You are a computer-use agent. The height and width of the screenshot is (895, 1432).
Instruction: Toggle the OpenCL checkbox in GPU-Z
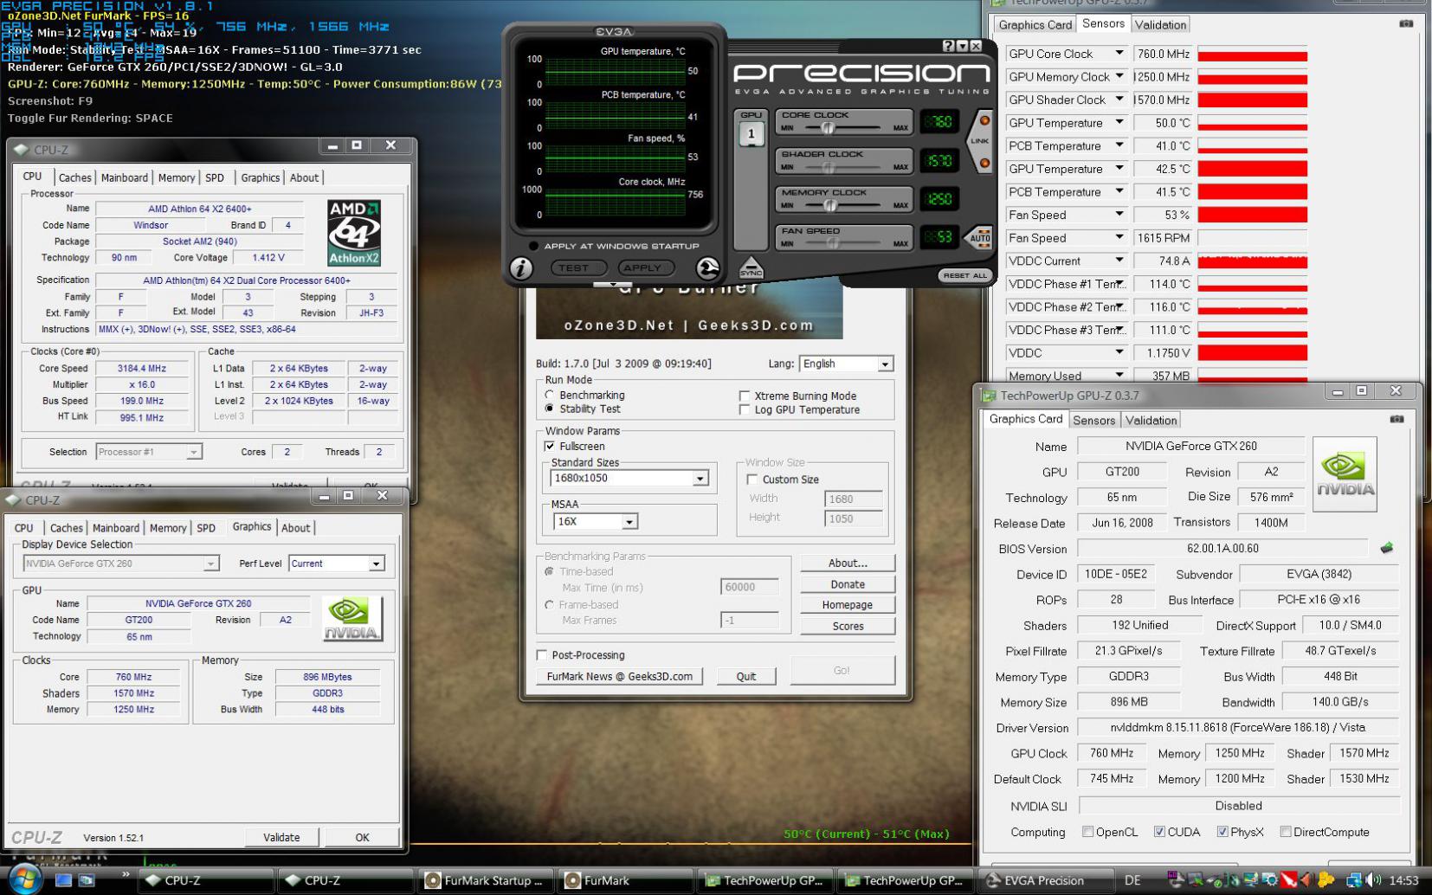point(1087,832)
